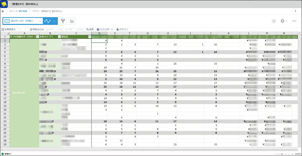Open filter button on 年-月 header

pyautogui.click(x=37, y=37)
